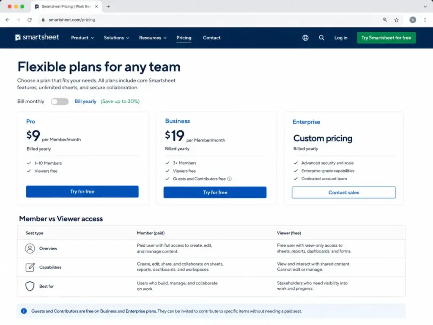Click the Enterprise plan title
The width and height of the screenshot is (433, 325).
(x=306, y=122)
